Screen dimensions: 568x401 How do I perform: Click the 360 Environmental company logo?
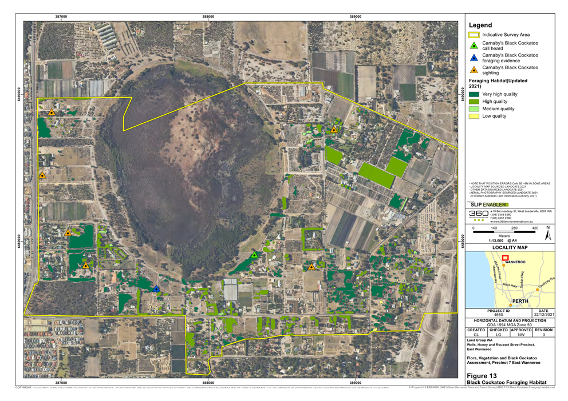click(479, 215)
